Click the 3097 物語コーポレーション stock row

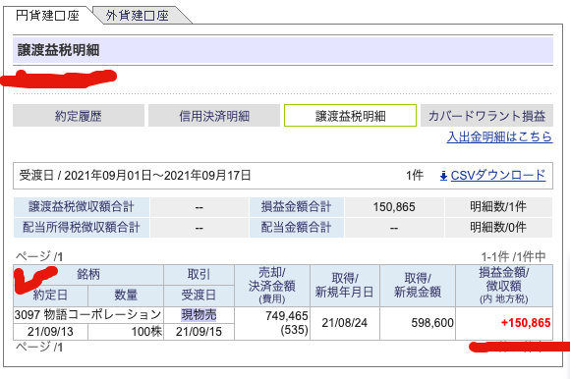point(88,315)
